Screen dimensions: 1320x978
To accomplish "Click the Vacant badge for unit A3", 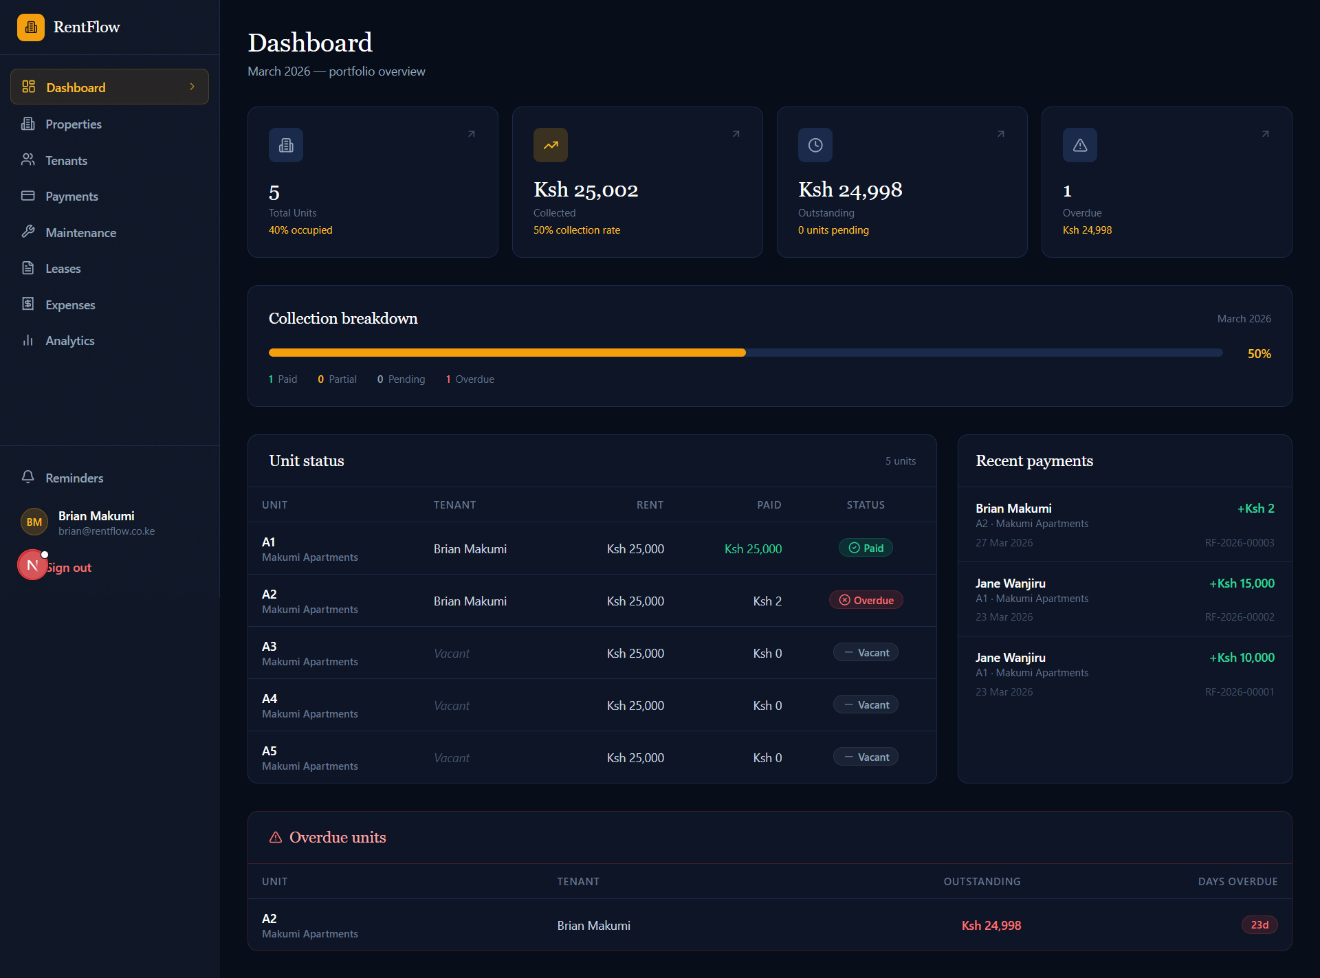I will (866, 652).
